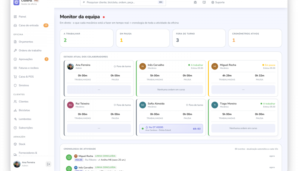Click Inês Carvalho's IN avatar
Viewport: 298px width, 171px height.
click(x=142, y=66)
